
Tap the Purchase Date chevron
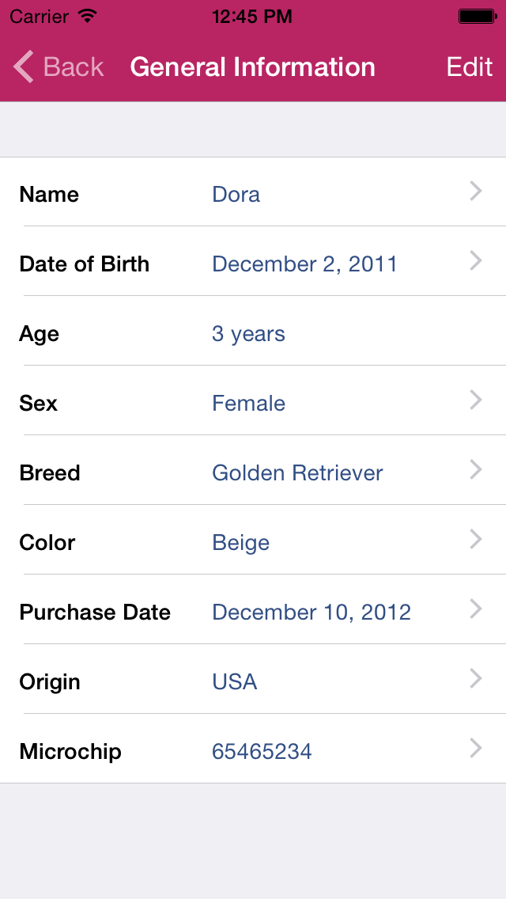click(x=476, y=609)
